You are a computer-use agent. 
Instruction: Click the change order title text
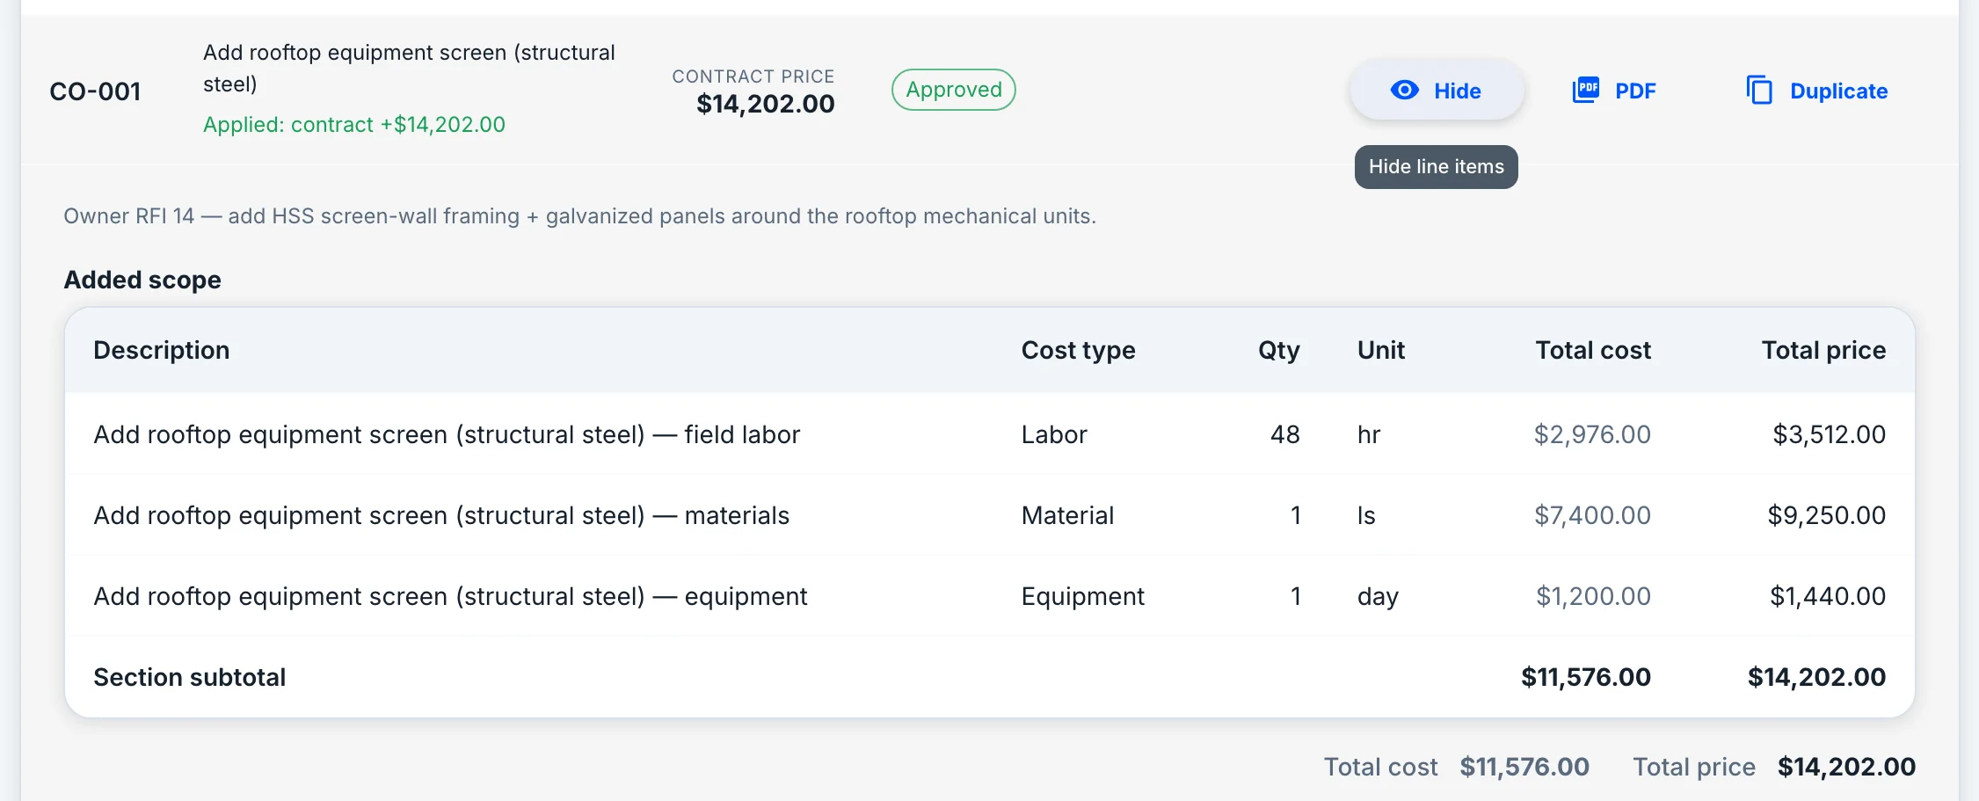click(409, 69)
